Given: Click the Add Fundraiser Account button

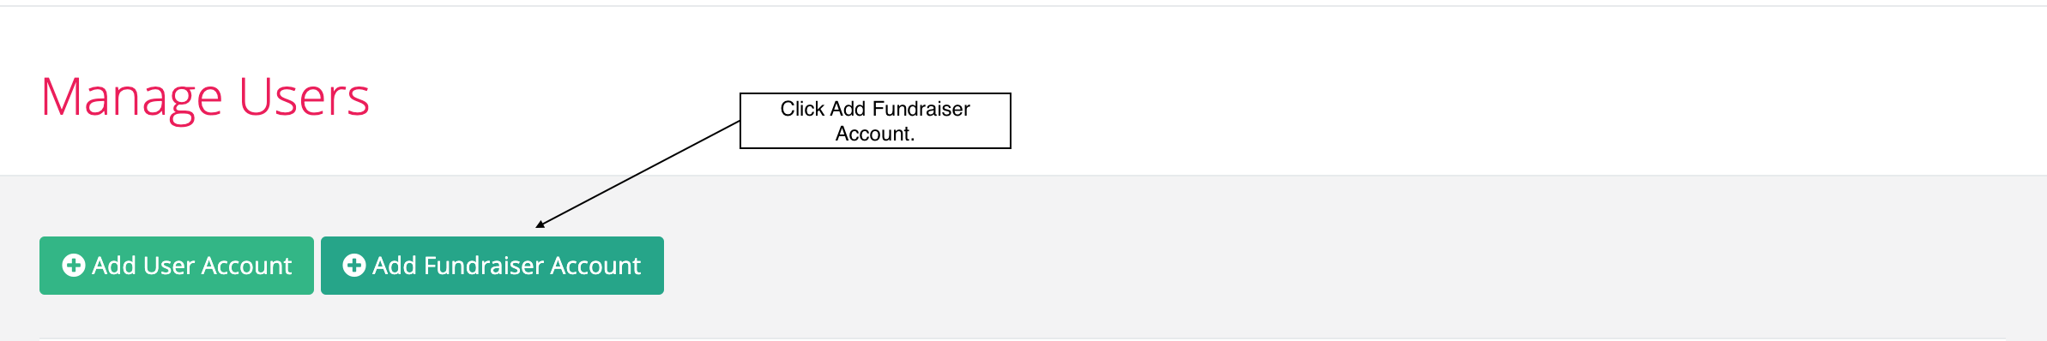Looking at the screenshot, I should (492, 266).
